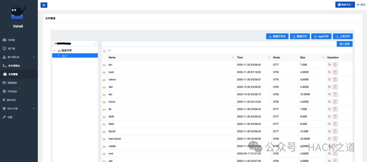This screenshot has width=367, height=162.
Task: Open the 简体中文 language dropdown
Action: coord(345,5)
